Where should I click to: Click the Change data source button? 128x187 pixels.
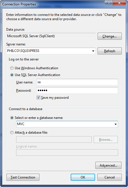coord(110,36)
